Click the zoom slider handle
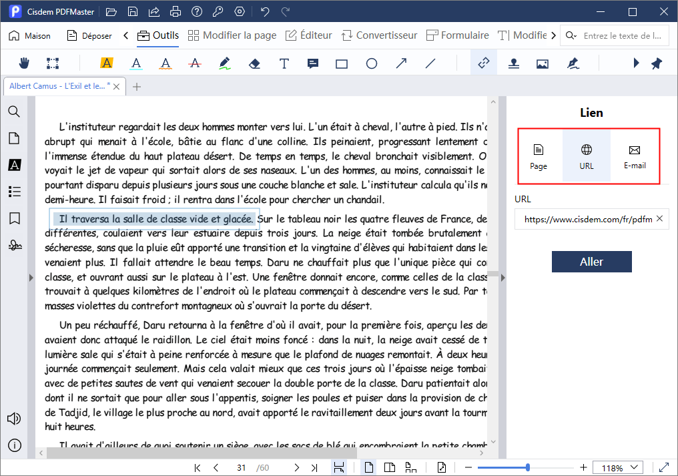Screen dimensions: 678x476 point(528,467)
